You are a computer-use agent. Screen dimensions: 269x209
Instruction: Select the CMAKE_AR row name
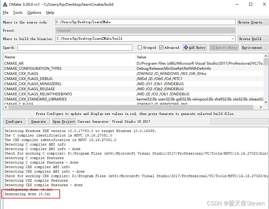point(14,63)
